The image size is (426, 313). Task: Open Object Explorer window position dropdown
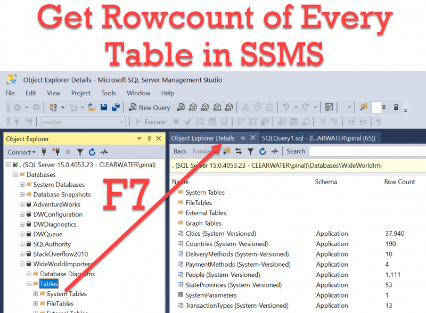click(140, 138)
